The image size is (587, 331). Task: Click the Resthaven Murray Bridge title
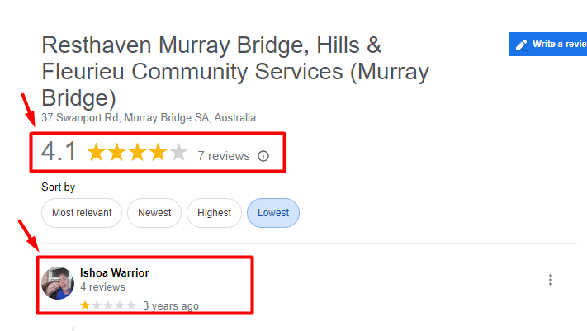pyautogui.click(x=235, y=71)
